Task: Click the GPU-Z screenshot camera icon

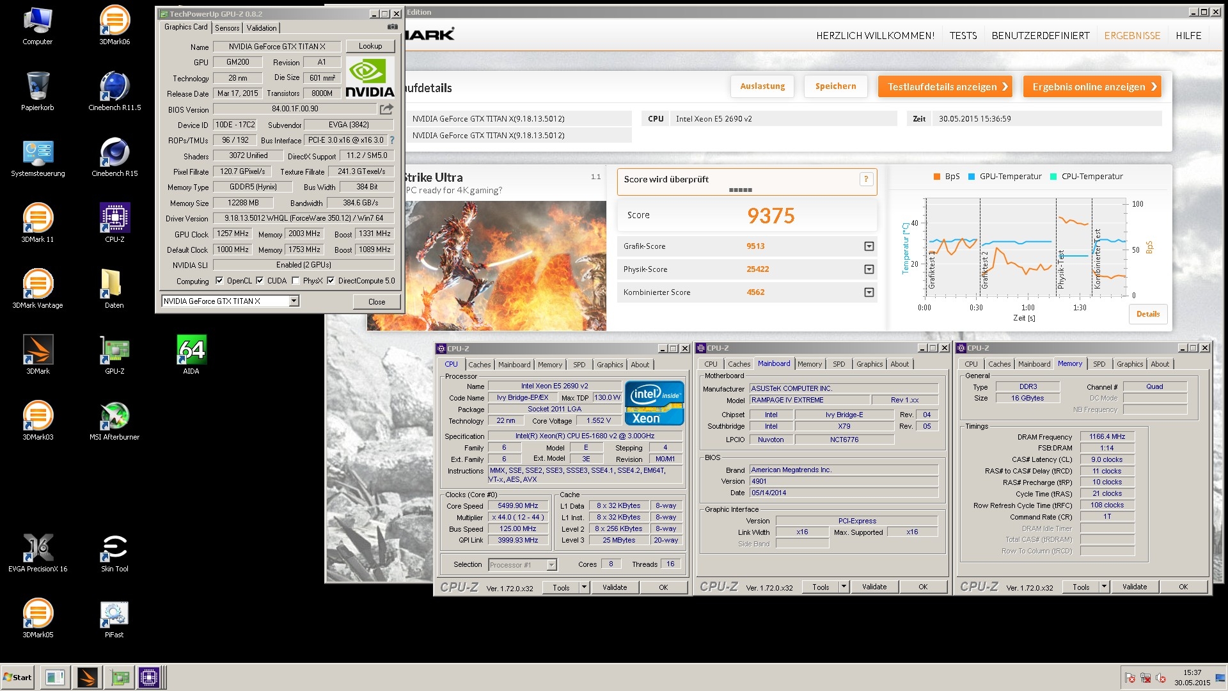Action: coord(393,27)
